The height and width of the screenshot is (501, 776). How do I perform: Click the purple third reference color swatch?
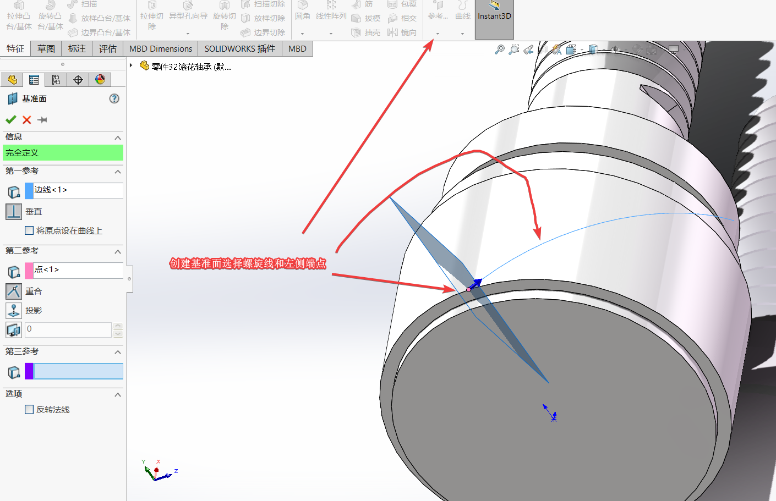pyautogui.click(x=29, y=371)
